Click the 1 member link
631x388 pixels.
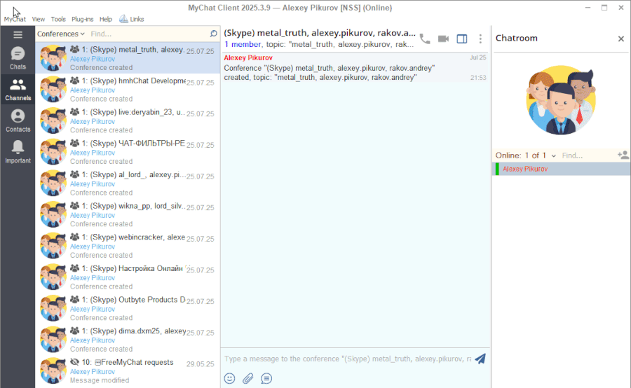[x=243, y=44]
